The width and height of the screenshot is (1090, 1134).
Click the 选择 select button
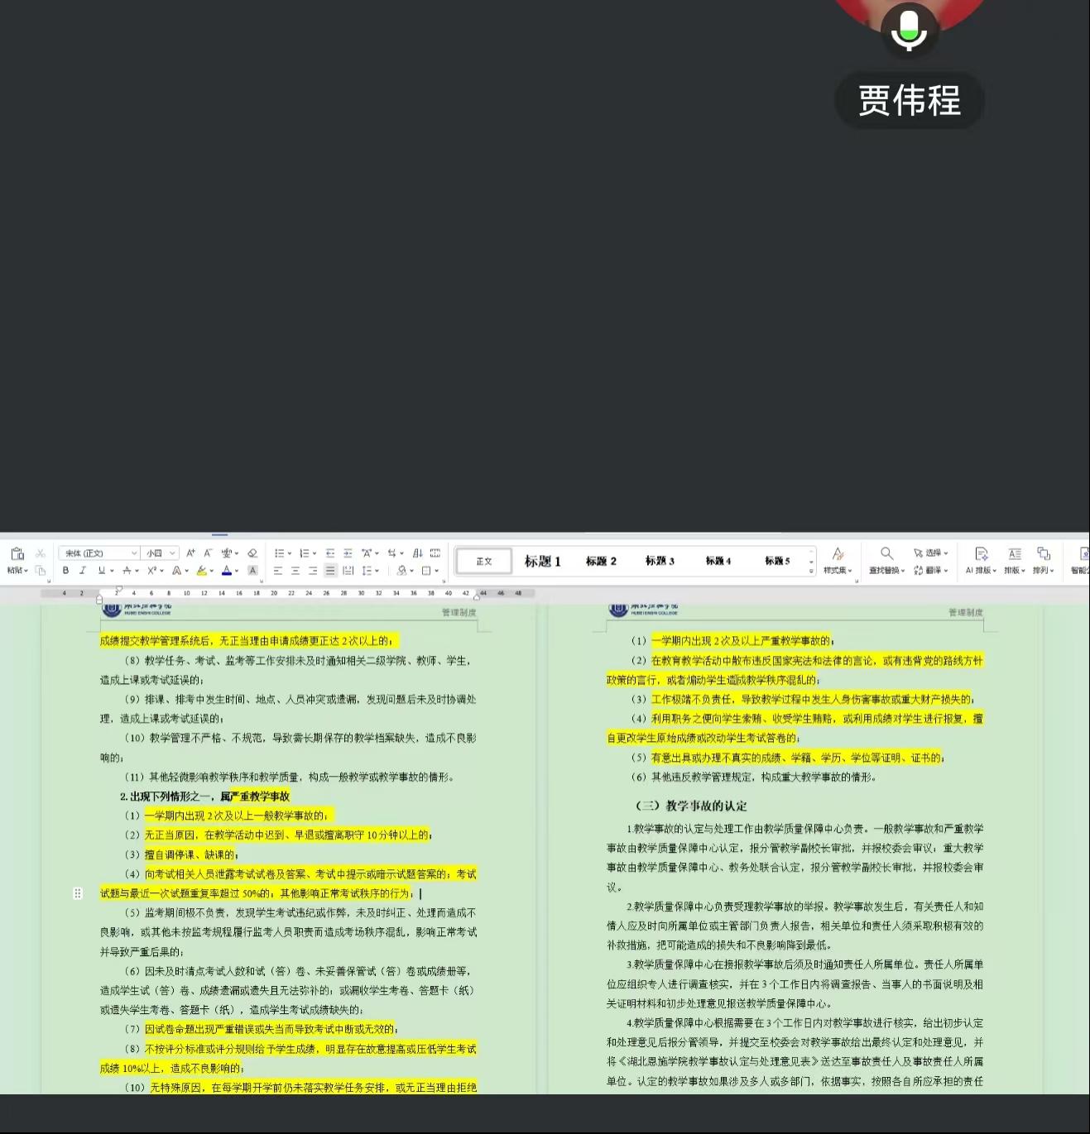[931, 553]
